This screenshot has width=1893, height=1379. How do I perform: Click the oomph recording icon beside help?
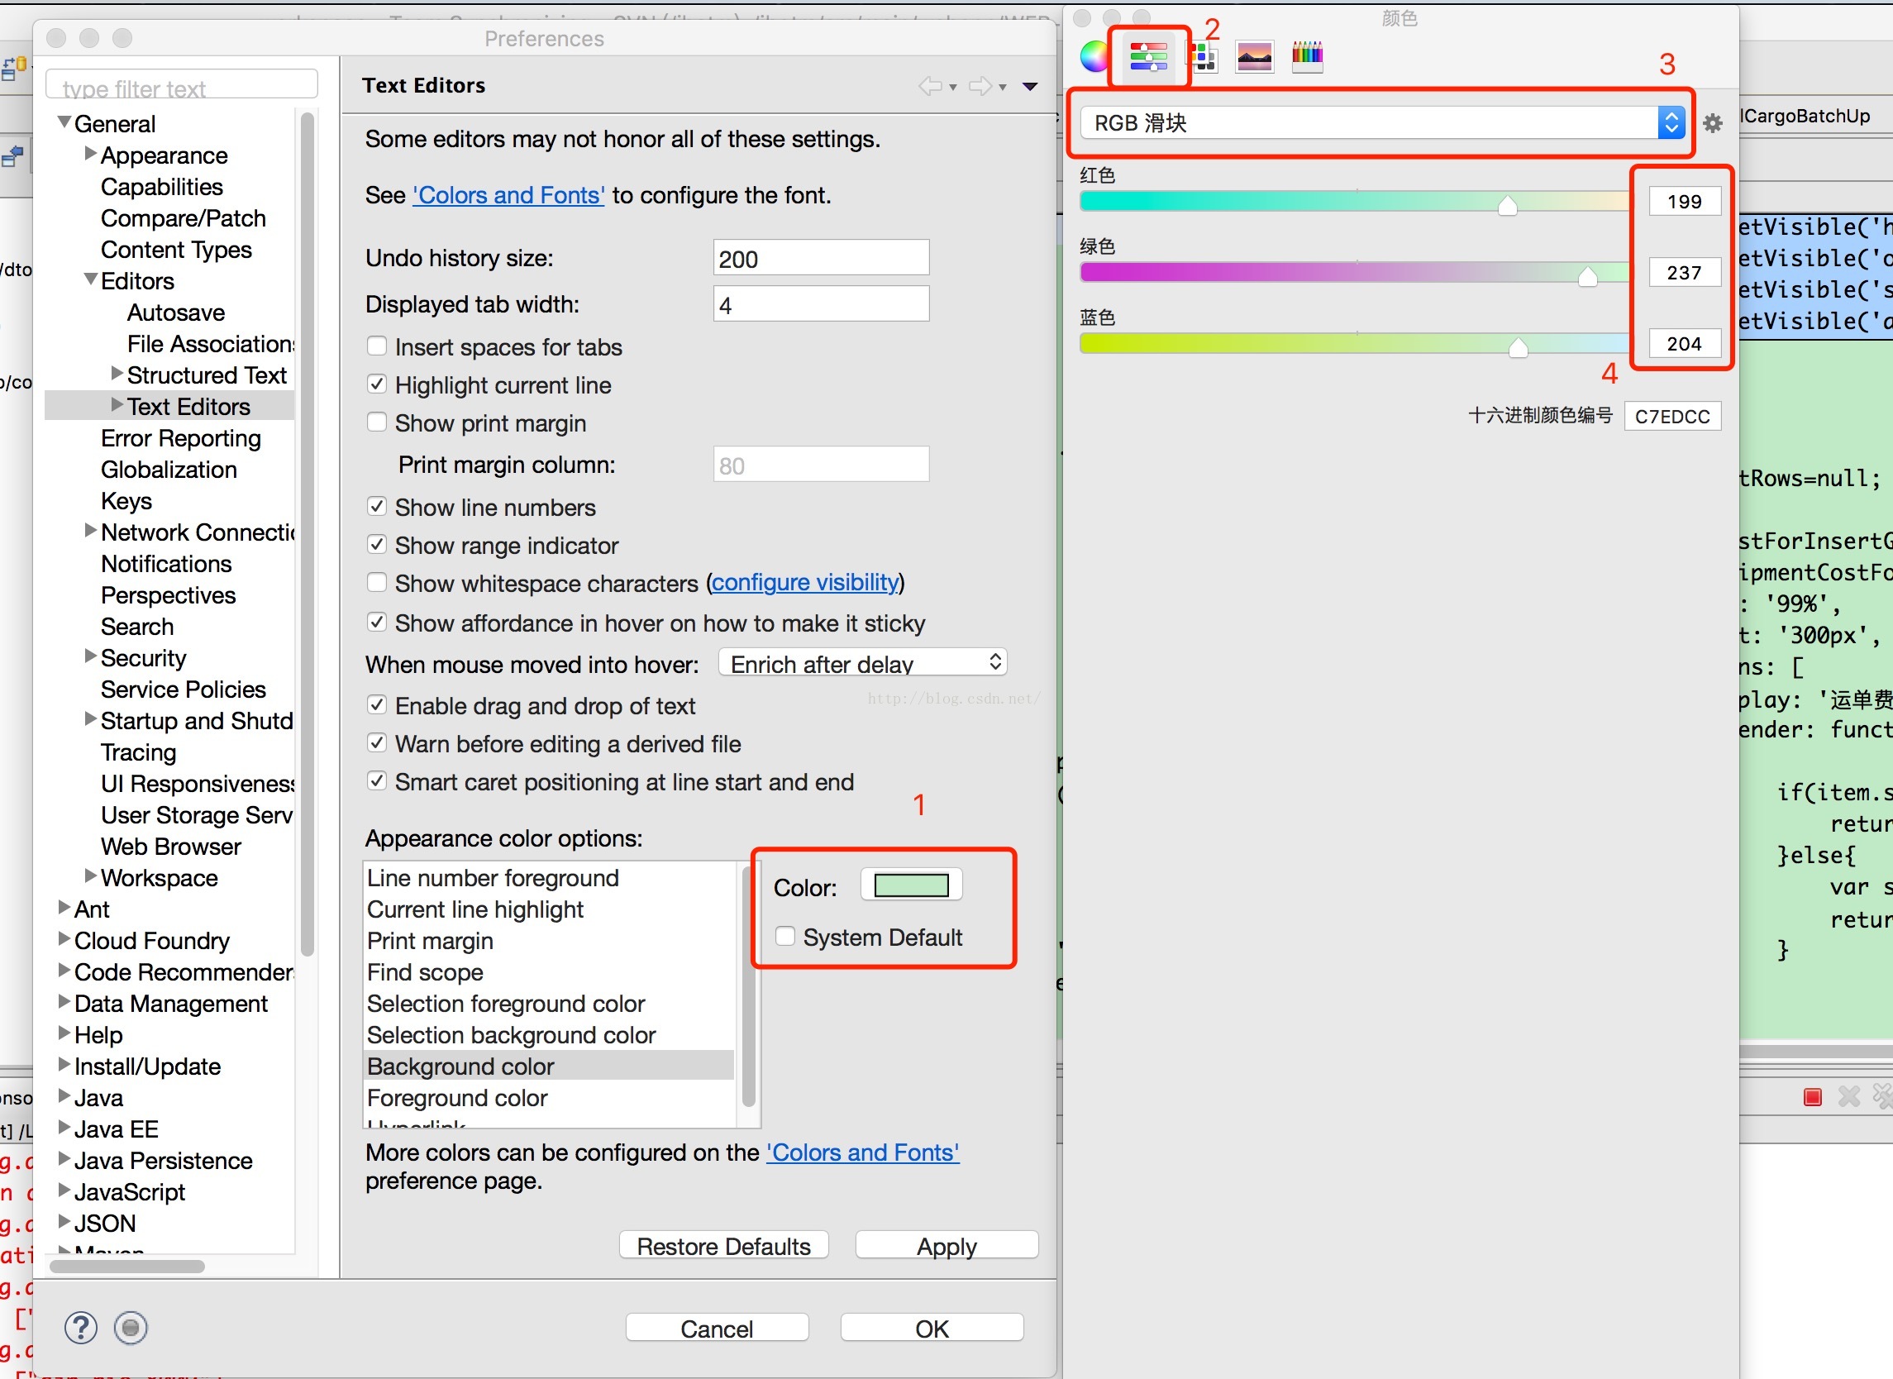[131, 1327]
